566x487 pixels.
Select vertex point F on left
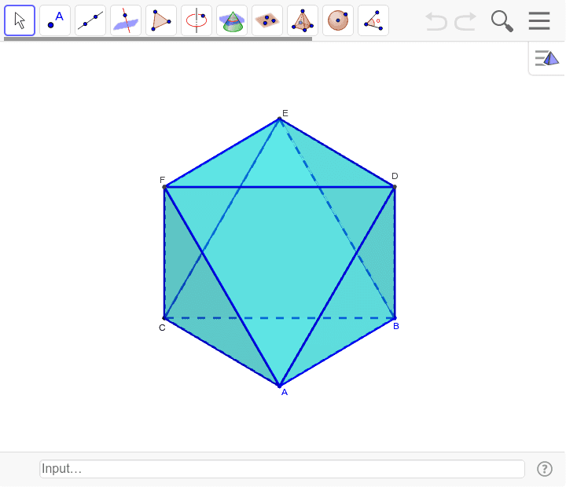click(x=164, y=187)
